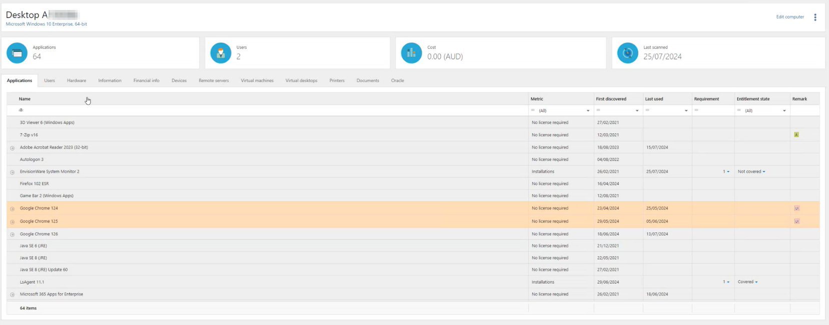
Task: Click the Requirement filter operator icon
Action: pyautogui.click(x=696, y=110)
